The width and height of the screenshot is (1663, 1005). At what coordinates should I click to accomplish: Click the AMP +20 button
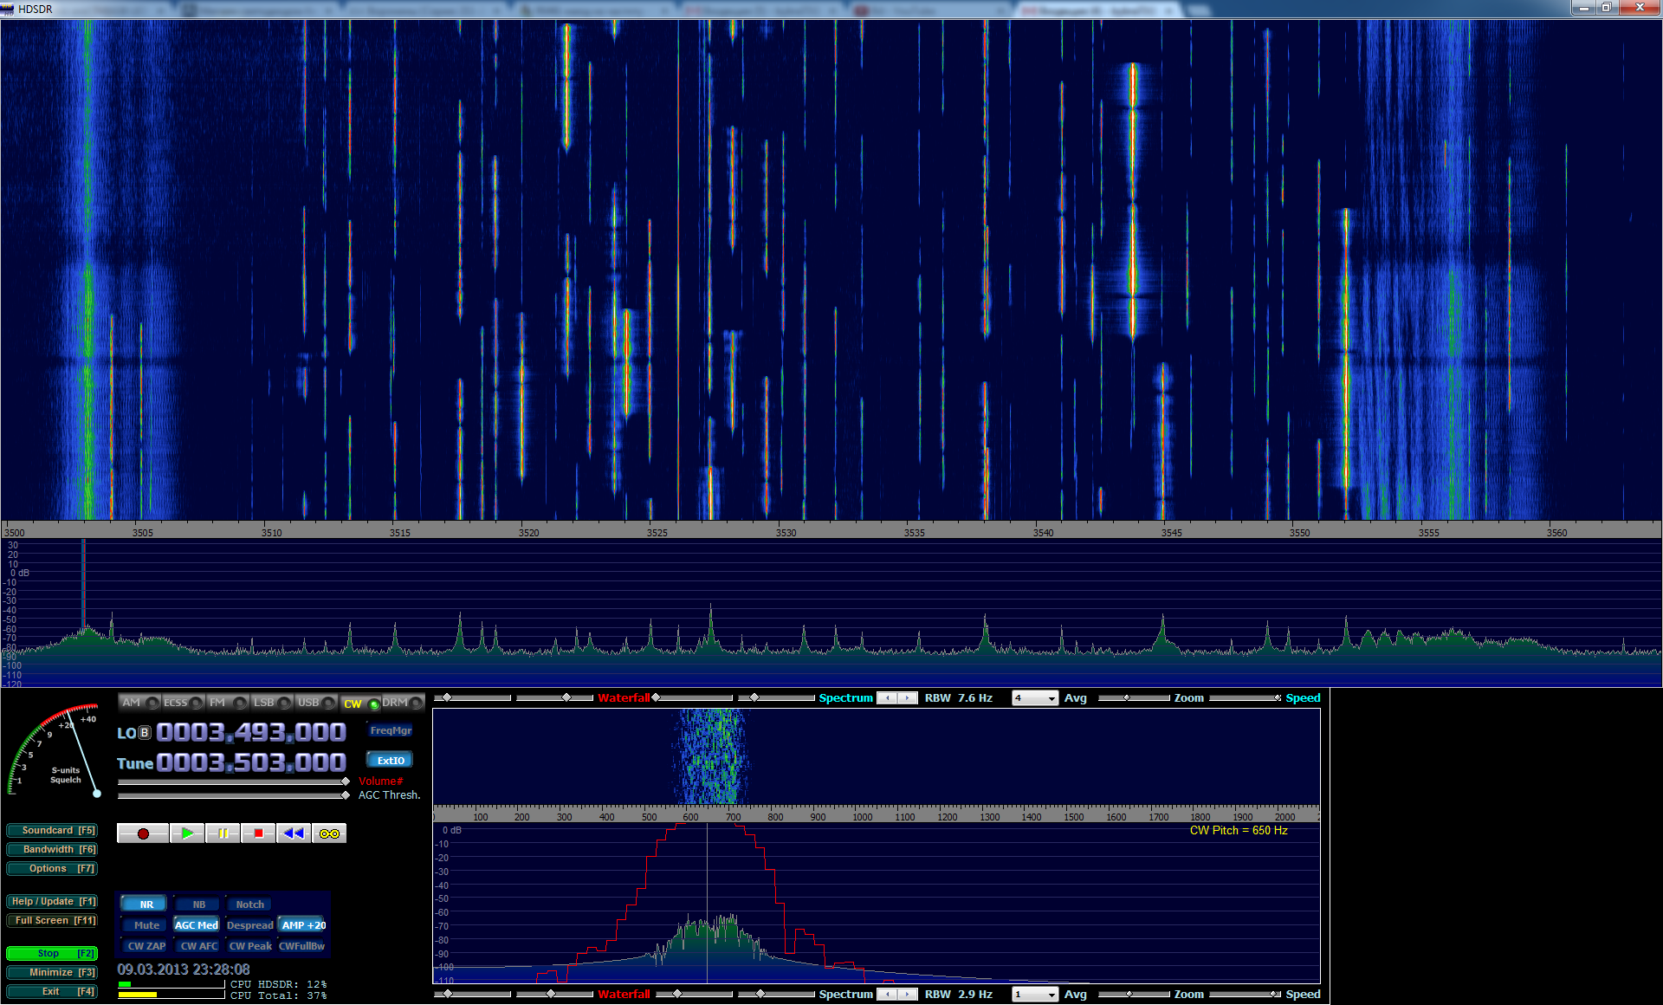pos(302,925)
